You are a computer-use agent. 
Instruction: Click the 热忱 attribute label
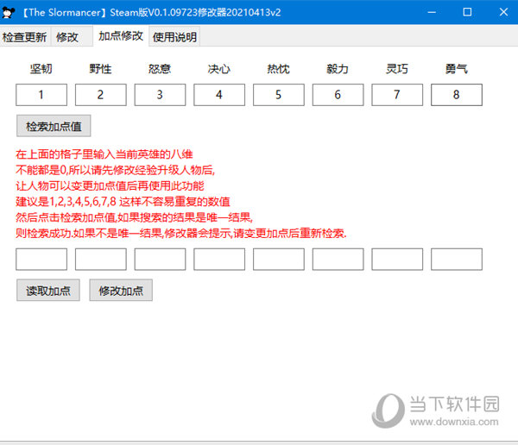(279, 69)
